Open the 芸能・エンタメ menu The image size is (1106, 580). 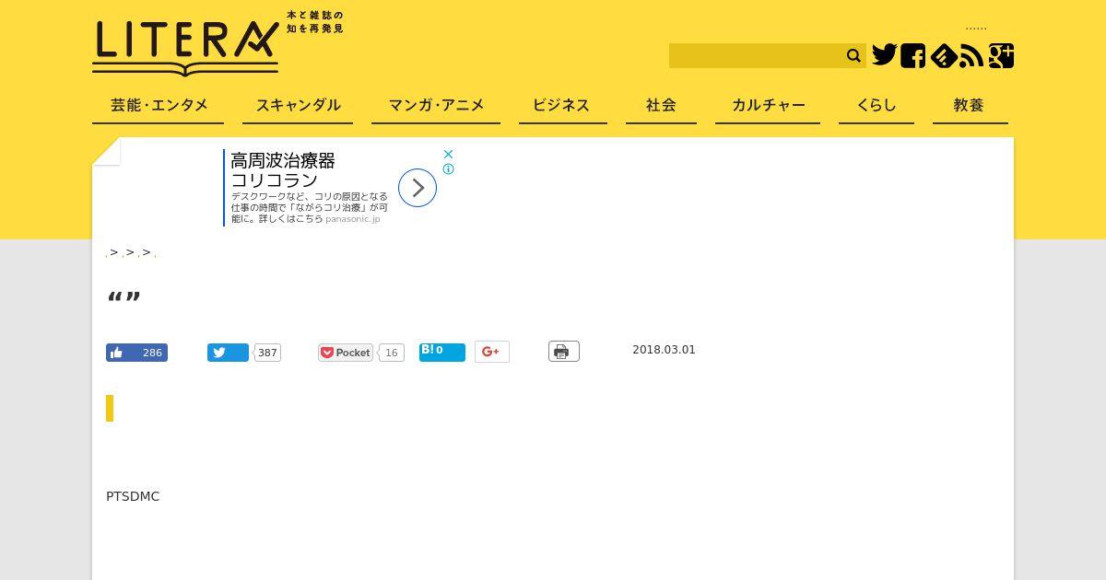[159, 105]
